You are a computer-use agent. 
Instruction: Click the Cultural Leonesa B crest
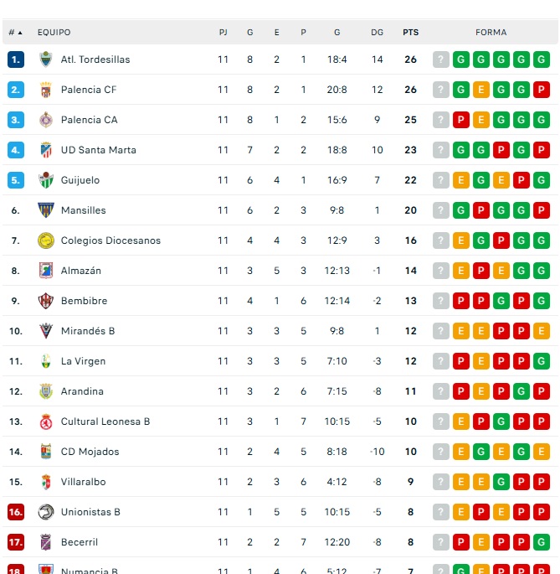46,421
